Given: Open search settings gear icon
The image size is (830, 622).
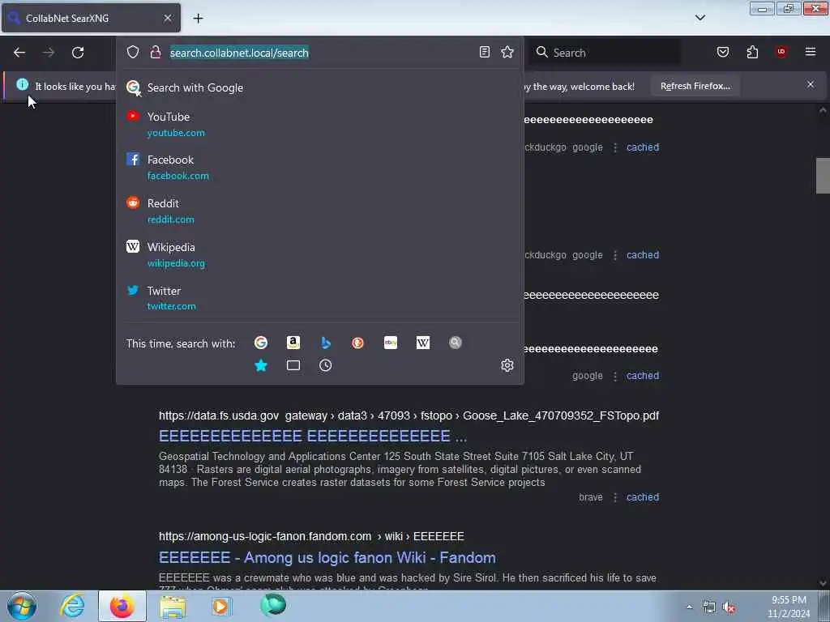Looking at the screenshot, I should tap(507, 365).
